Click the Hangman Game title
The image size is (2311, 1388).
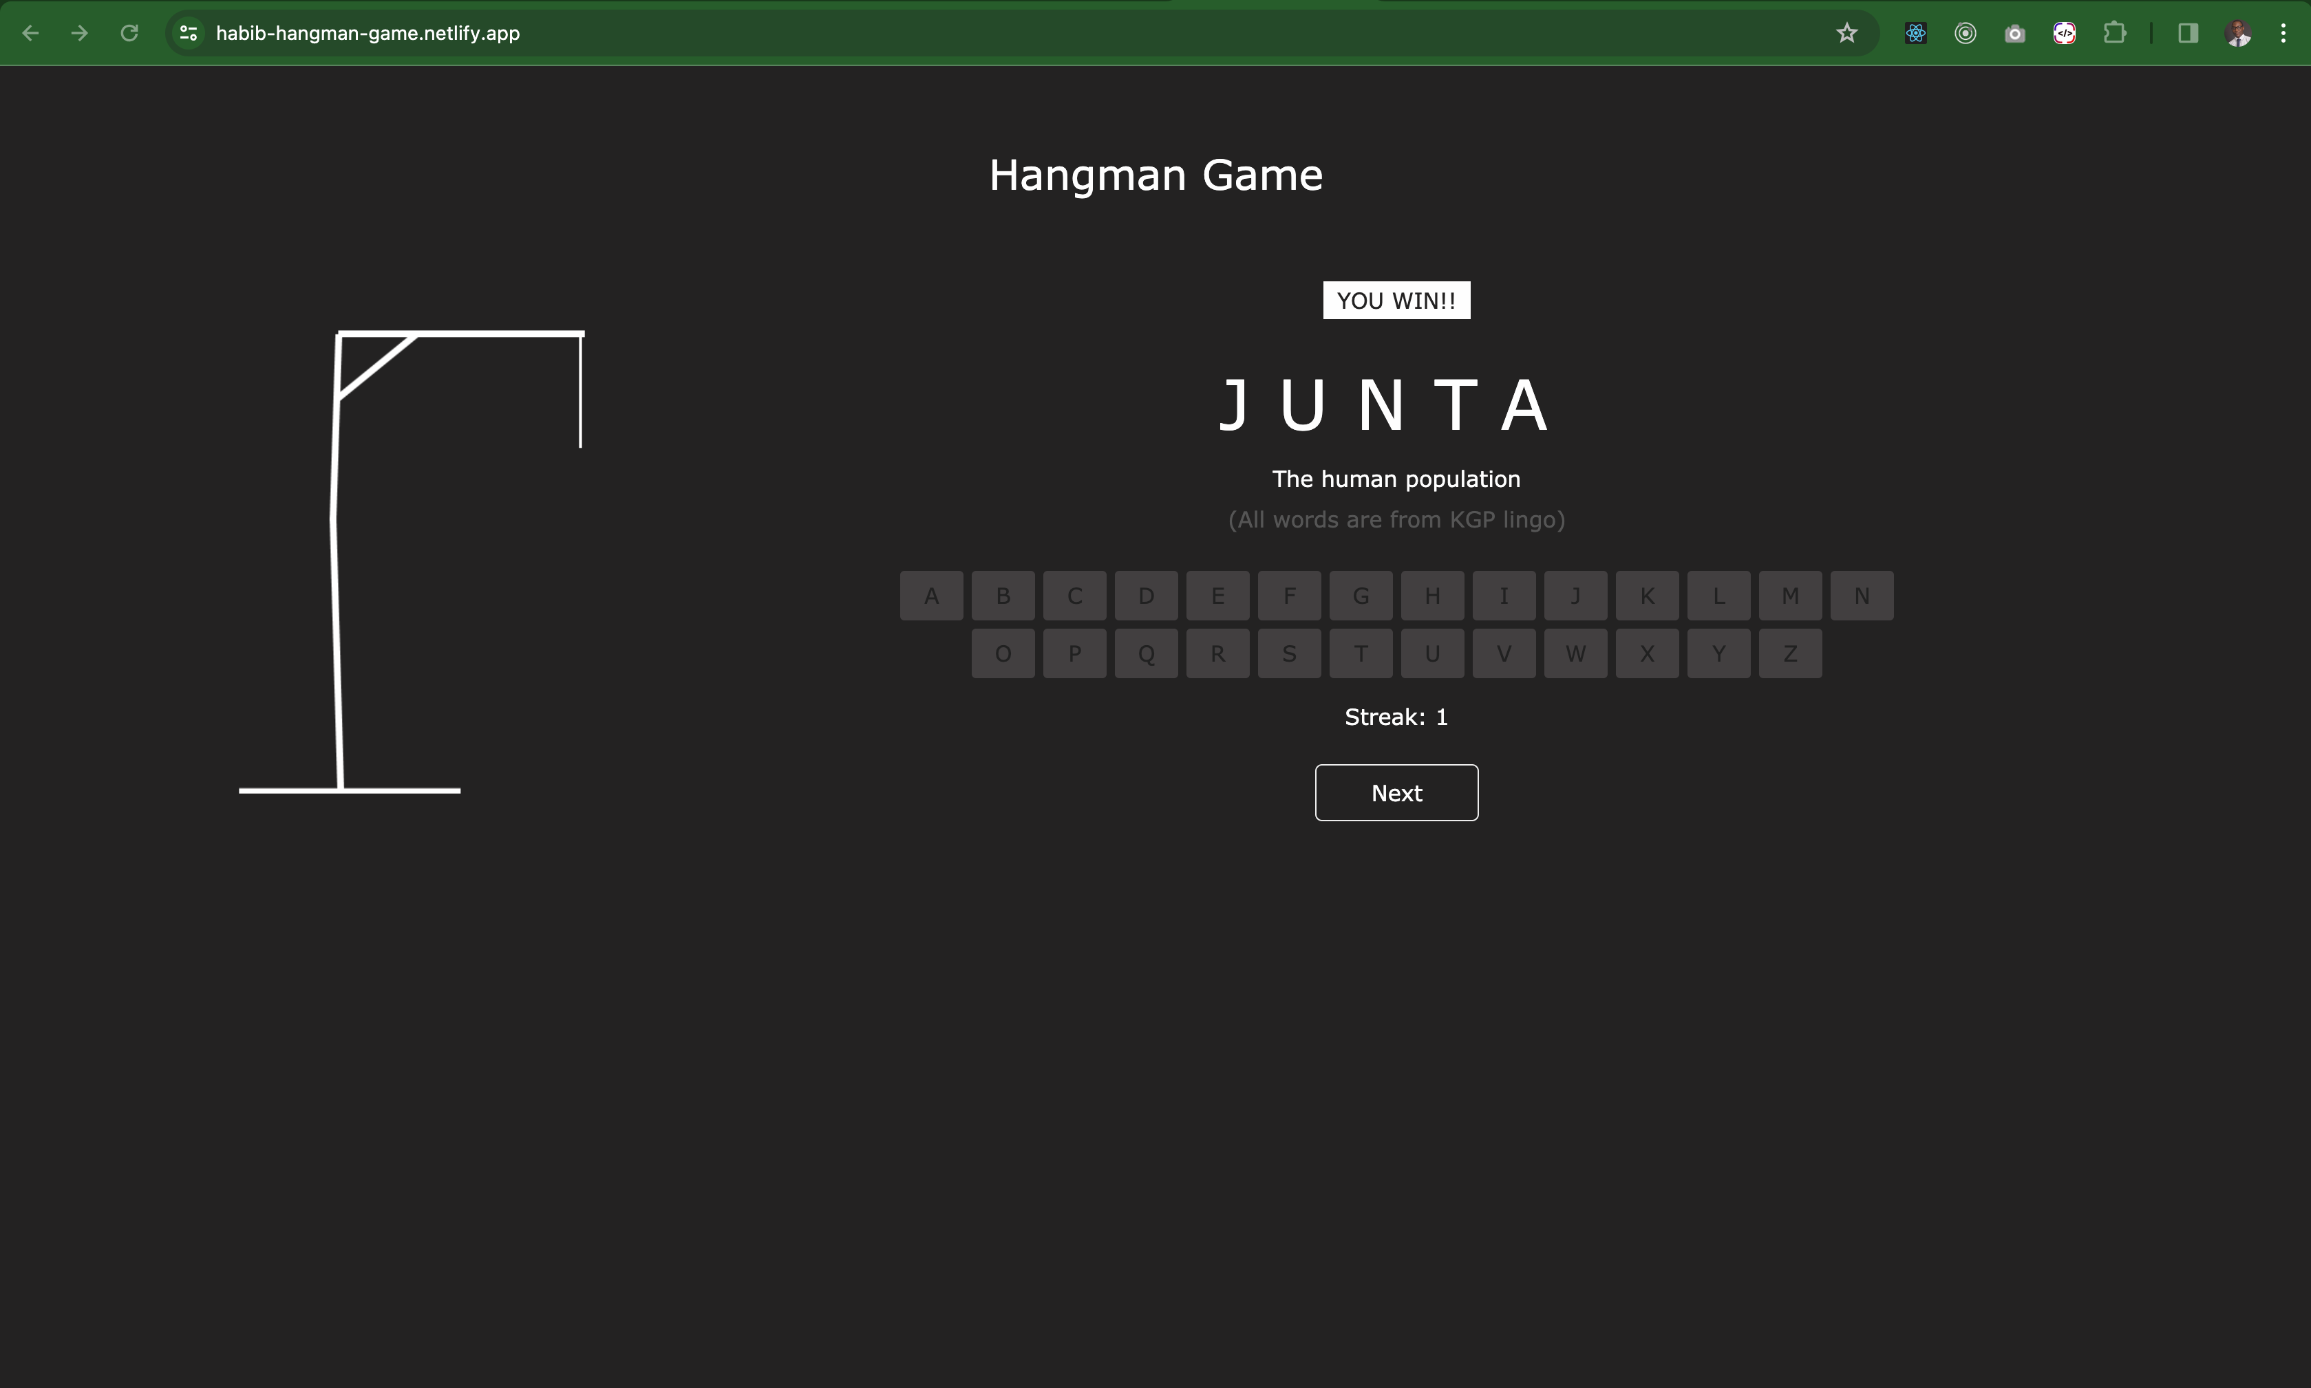[1155, 175]
